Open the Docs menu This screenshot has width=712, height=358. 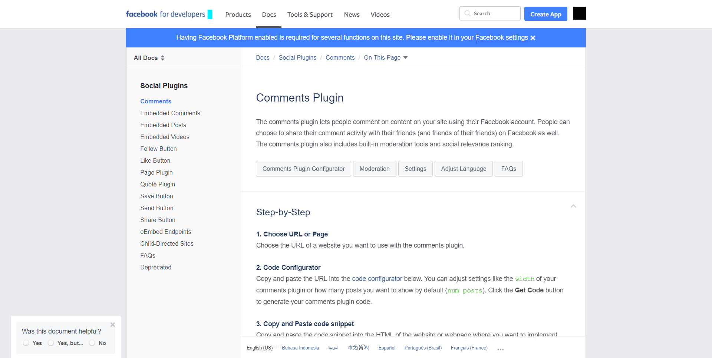pos(269,14)
